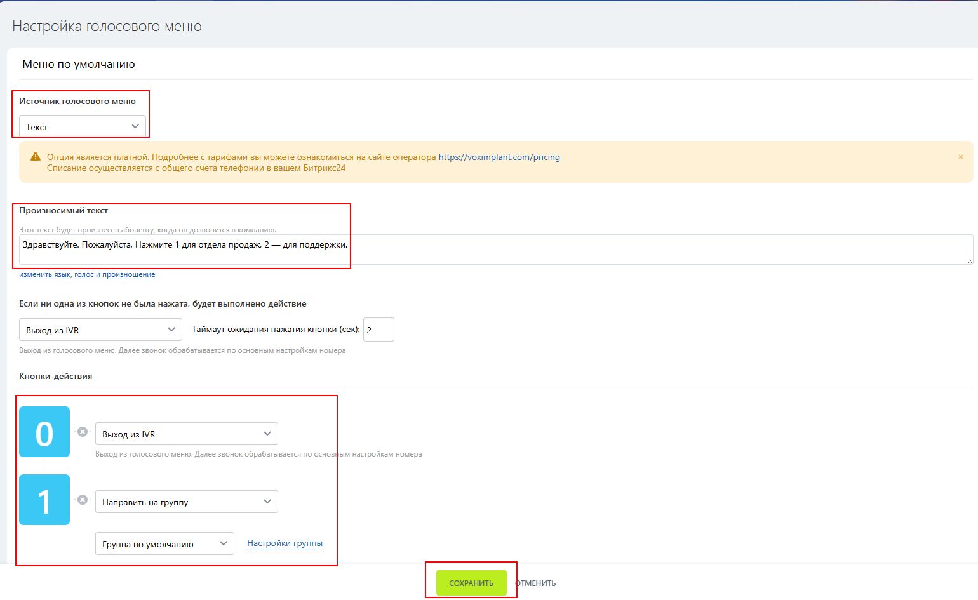The image size is (978, 600).
Task: Remove the action for button 1
Action: tap(83, 500)
